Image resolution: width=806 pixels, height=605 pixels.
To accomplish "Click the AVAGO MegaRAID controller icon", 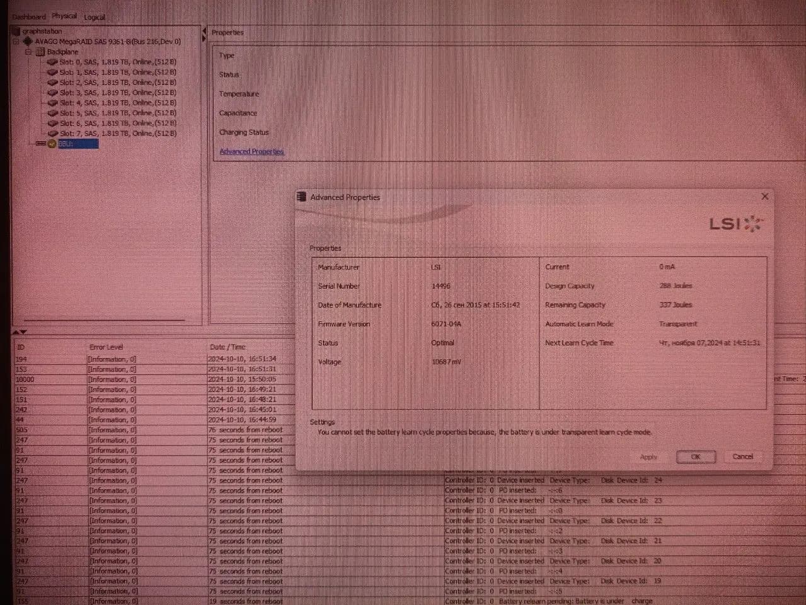I will pyautogui.click(x=28, y=41).
